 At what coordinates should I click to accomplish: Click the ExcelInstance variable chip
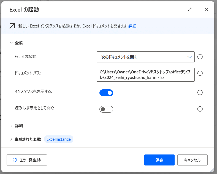(59, 139)
